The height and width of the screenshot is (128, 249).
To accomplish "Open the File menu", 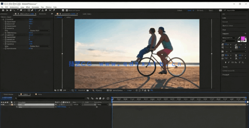I will click(2, 7).
